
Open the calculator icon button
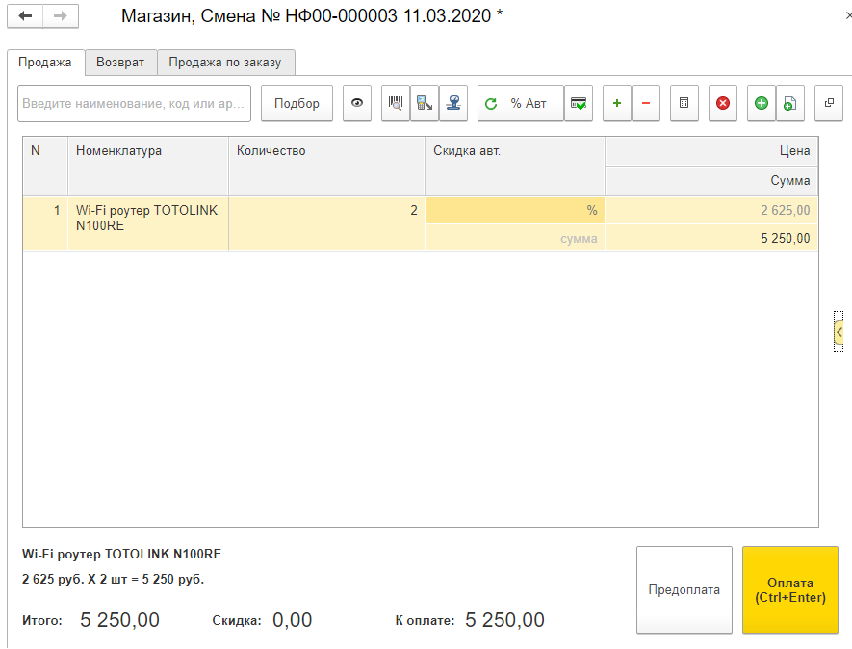(x=684, y=103)
